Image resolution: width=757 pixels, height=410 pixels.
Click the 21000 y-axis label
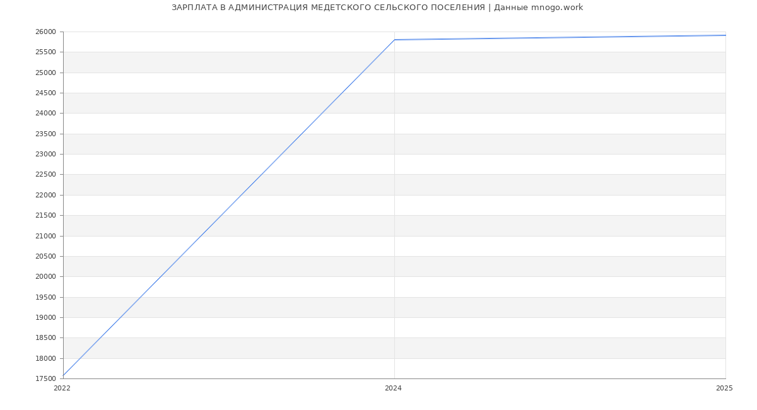click(46, 236)
